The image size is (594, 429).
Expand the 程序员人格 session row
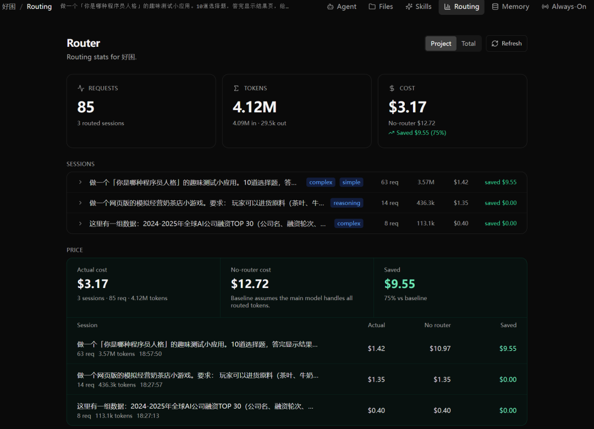tap(80, 182)
